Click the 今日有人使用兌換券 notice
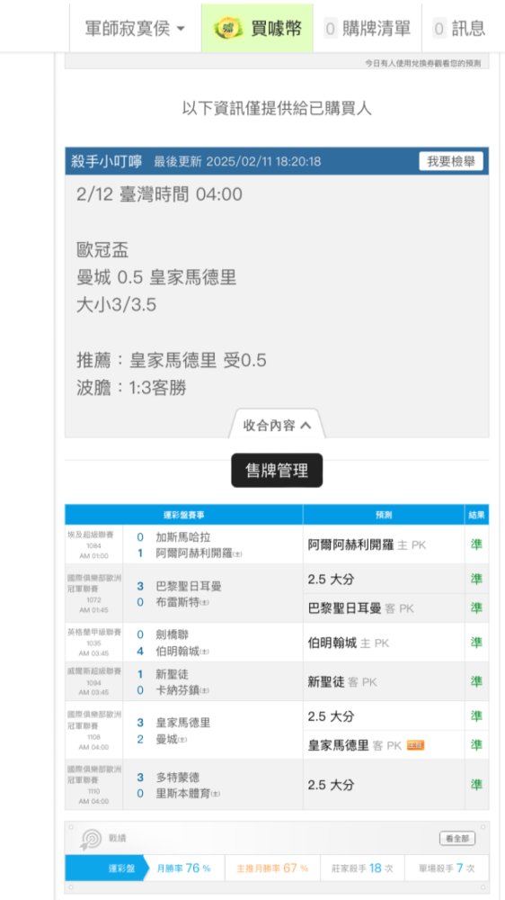The height and width of the screenshot is (900, 505). pos(423,63)
